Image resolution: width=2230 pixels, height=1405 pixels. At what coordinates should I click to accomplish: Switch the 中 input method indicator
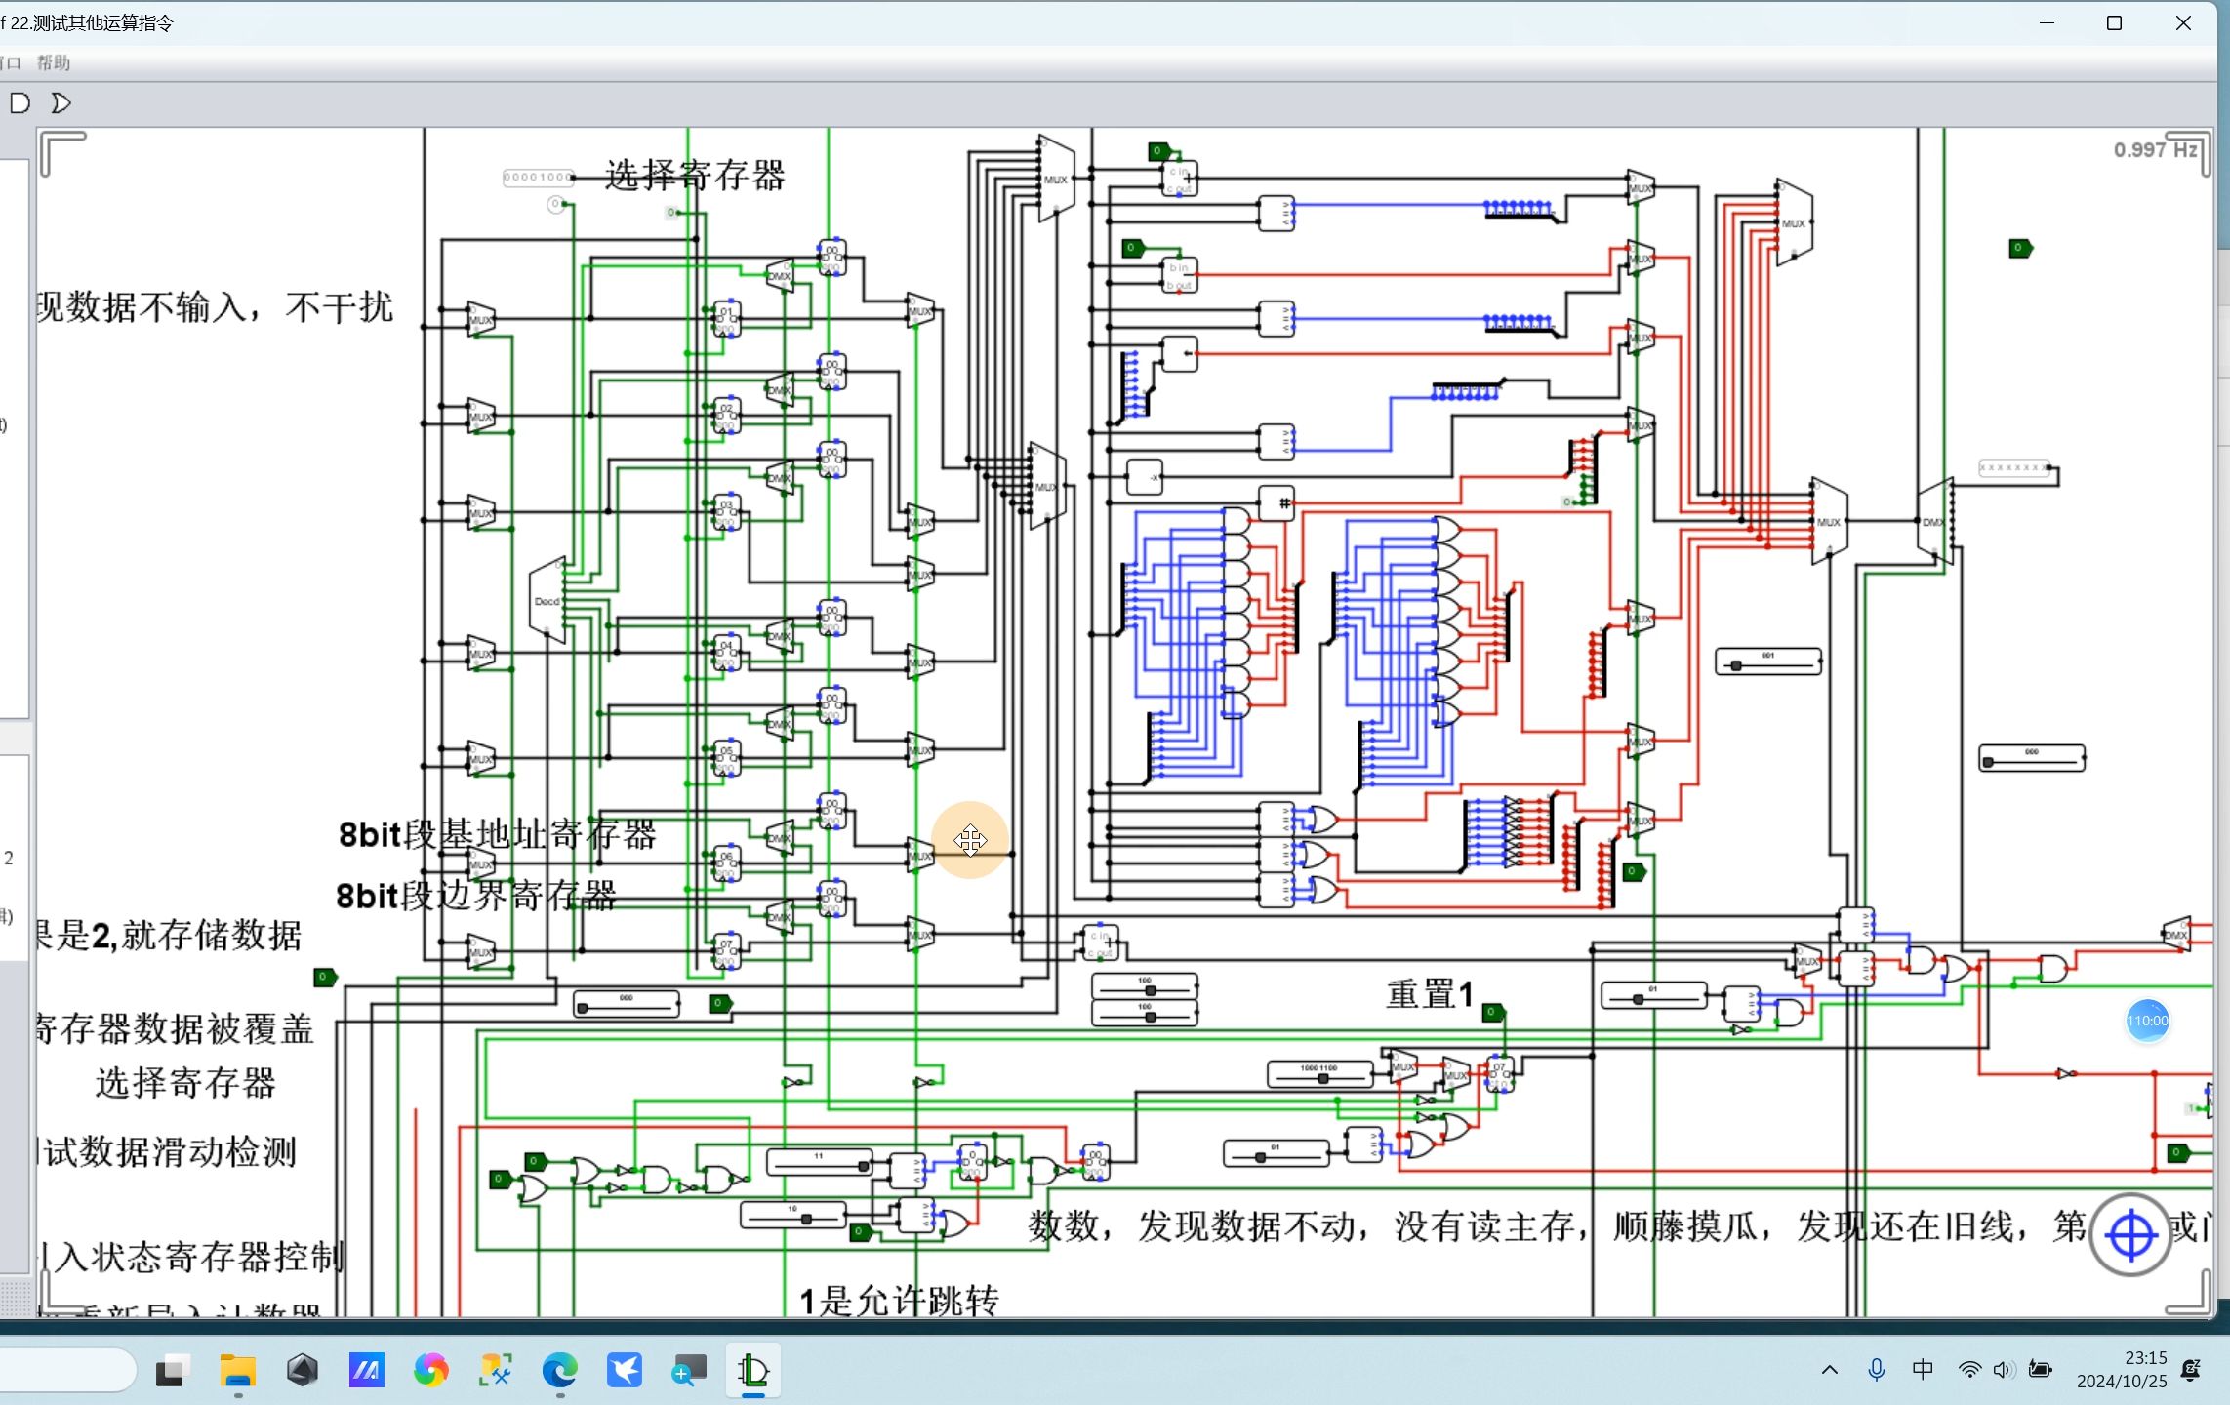pyautogui.click(x=1923, y=1370)
